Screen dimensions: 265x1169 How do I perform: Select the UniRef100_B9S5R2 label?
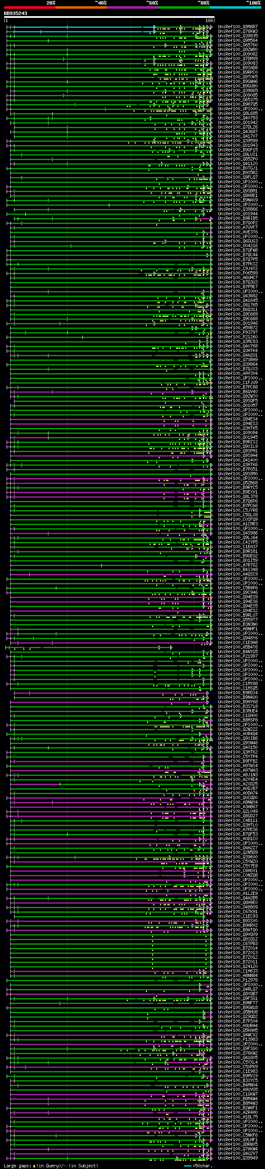[x=238, y=173]
